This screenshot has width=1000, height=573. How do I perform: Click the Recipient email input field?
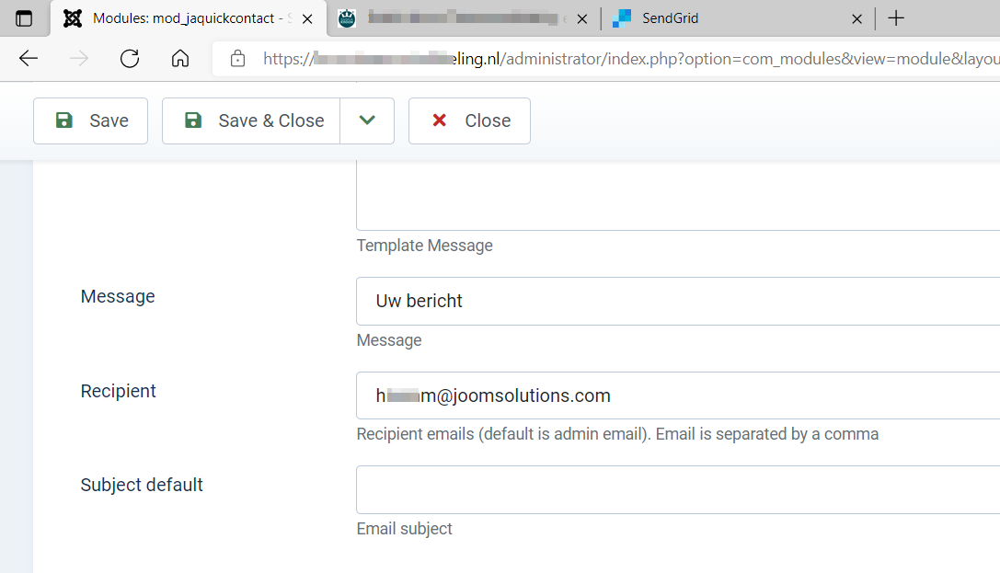tap(678, 395)
